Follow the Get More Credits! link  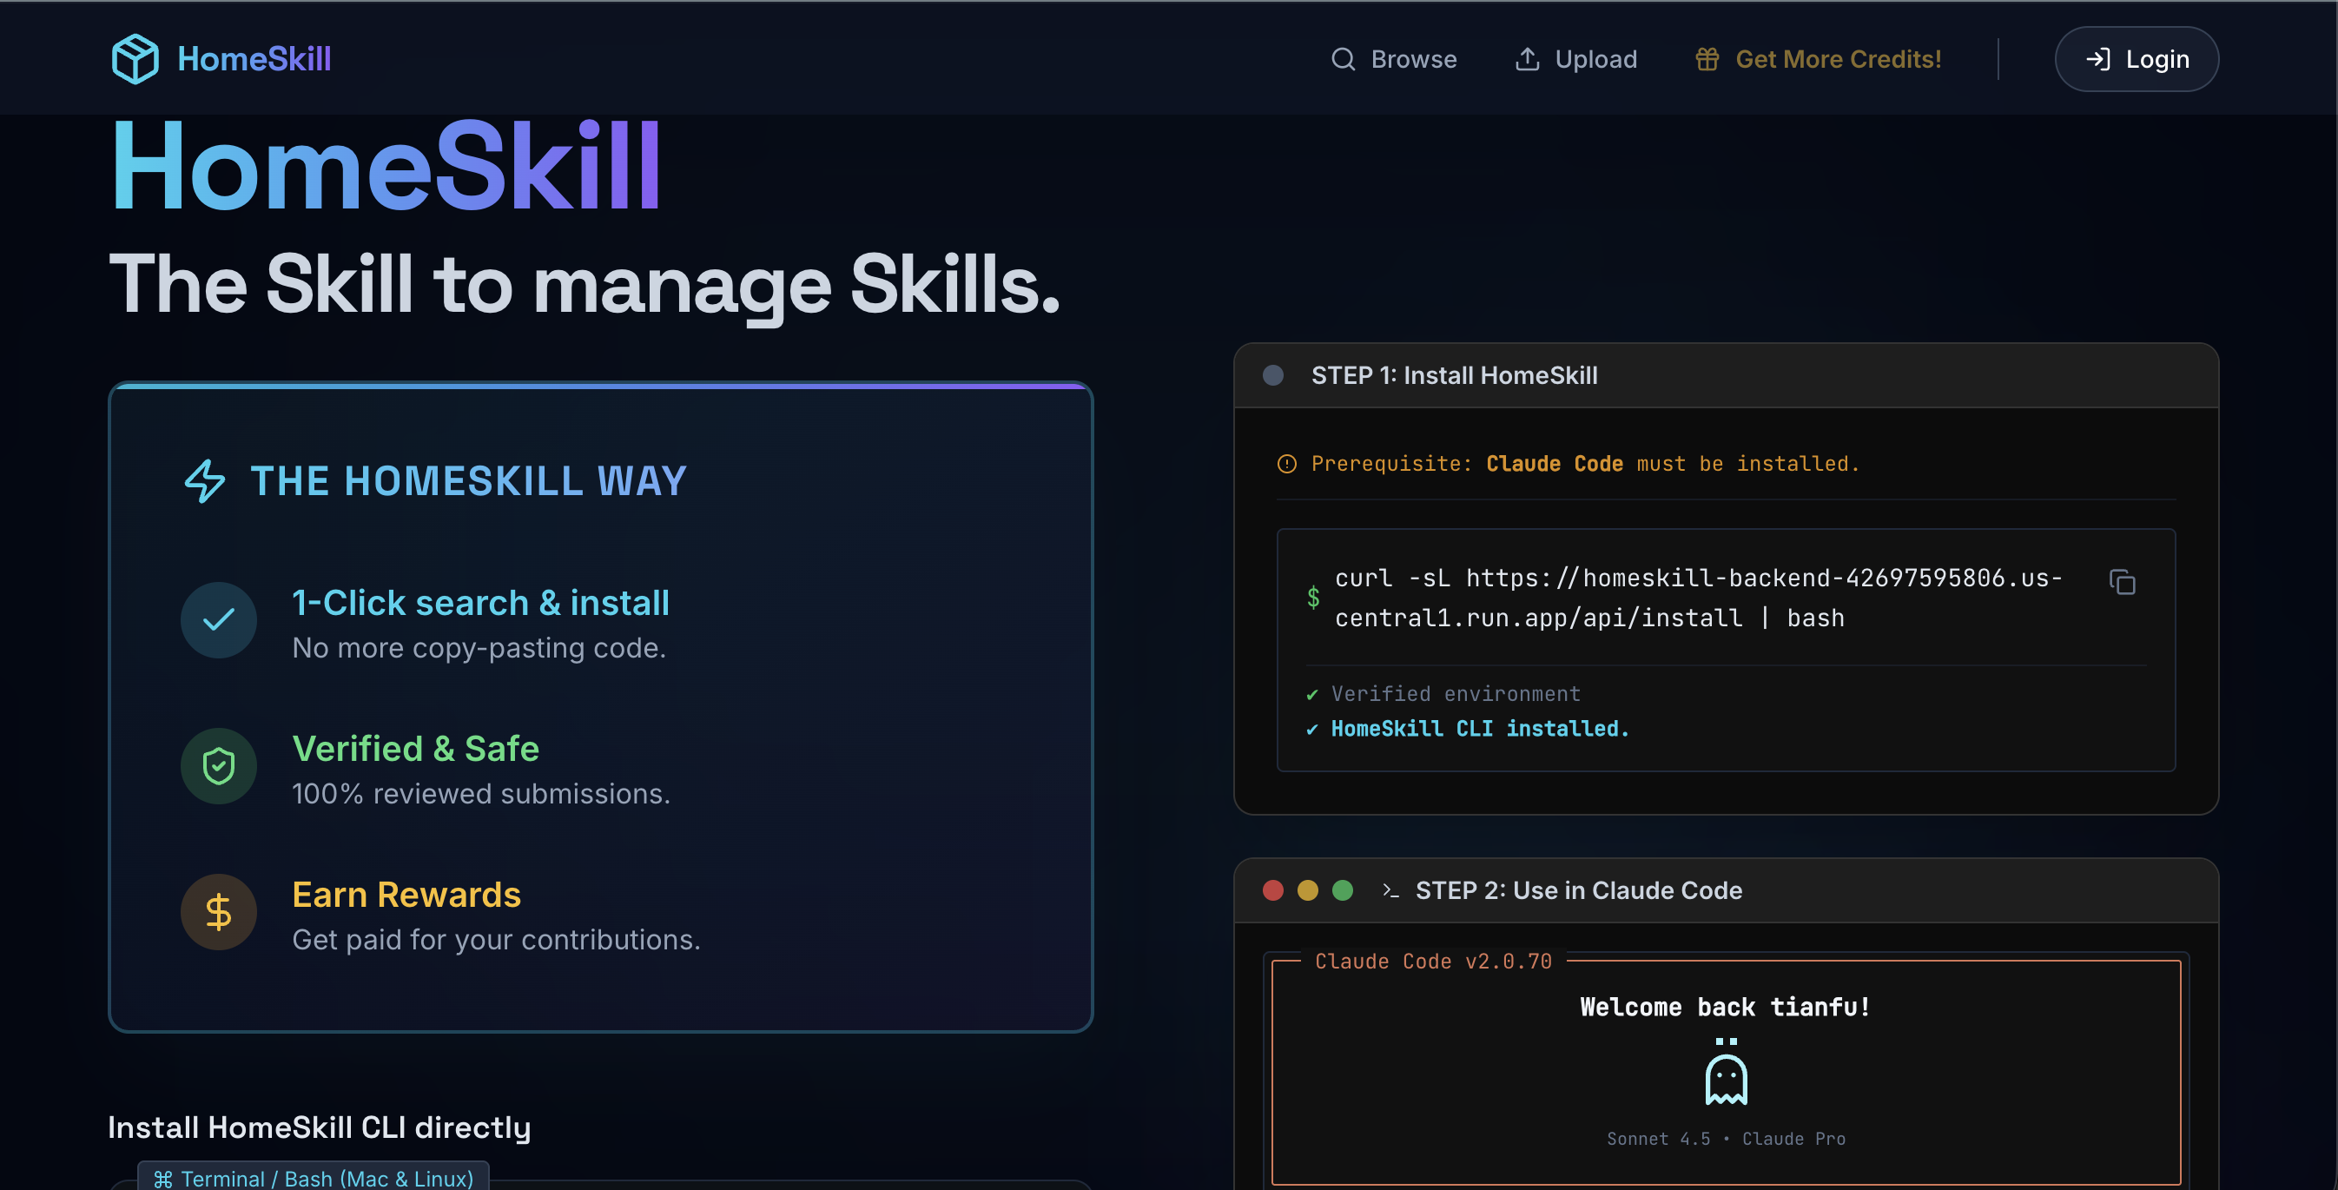[1838, 59]
